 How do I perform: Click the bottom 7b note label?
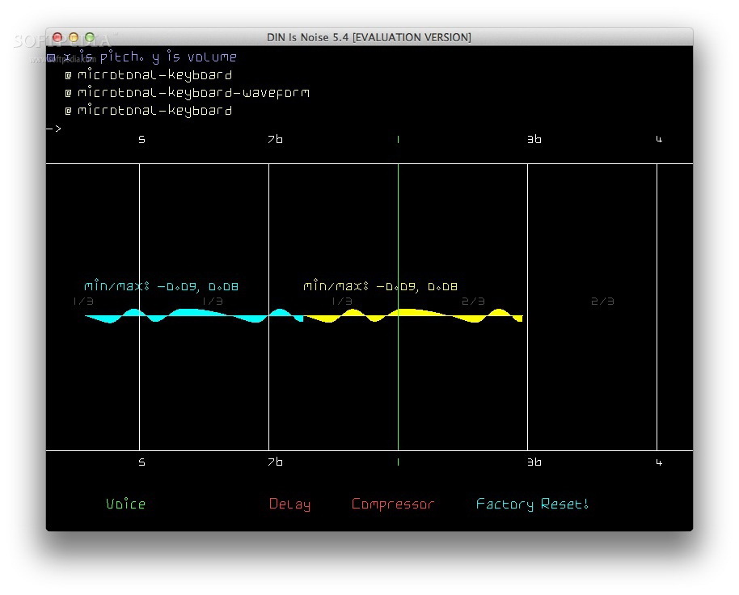pos(275,462)
